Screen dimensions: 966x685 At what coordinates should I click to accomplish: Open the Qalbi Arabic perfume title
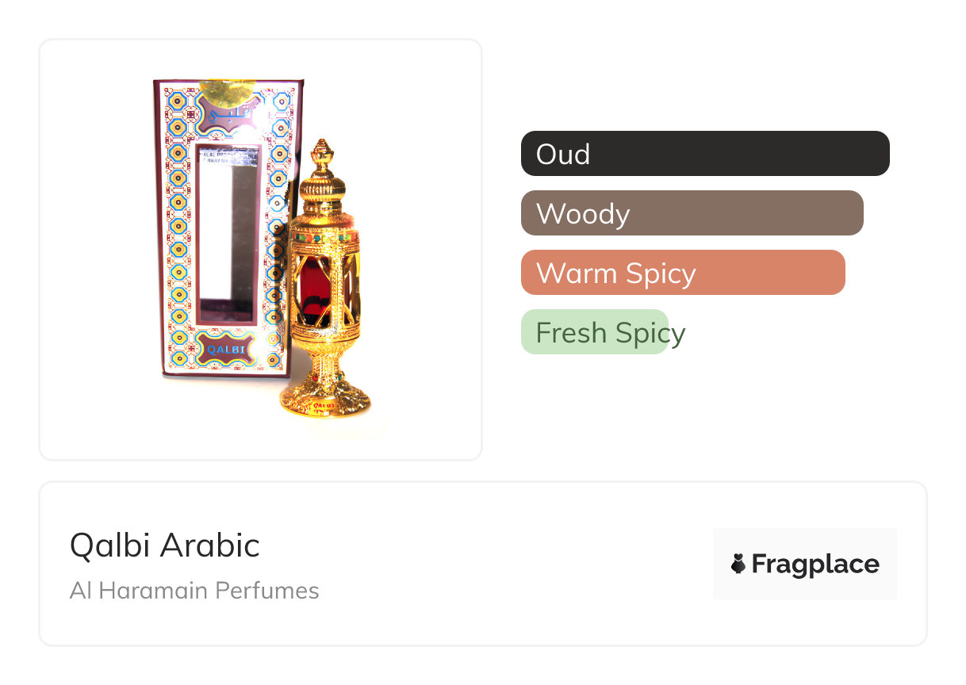tap(164, 545)
